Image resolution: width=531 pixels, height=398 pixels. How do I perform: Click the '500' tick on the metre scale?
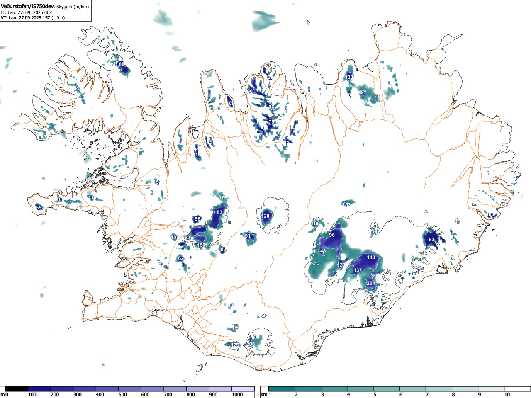tap(122, 395)
